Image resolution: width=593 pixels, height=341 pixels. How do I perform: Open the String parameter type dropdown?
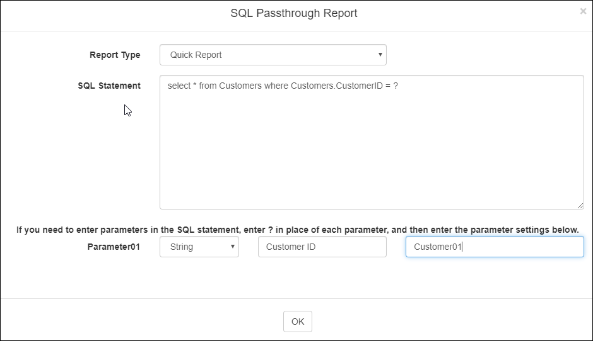(x=199, y=247)
